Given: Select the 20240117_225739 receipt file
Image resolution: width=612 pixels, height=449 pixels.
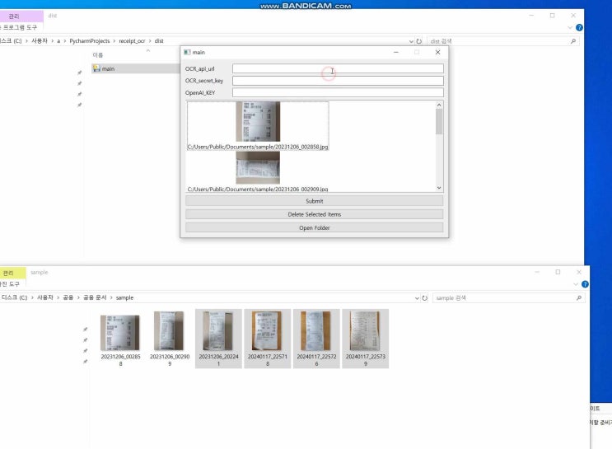Looking at the screenshot, I should (365, 338).
